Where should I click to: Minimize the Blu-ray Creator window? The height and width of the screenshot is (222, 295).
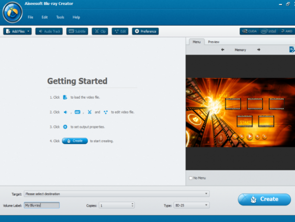(281, 4)
